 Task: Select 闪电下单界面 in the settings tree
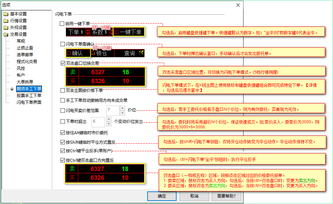point(29,102)
